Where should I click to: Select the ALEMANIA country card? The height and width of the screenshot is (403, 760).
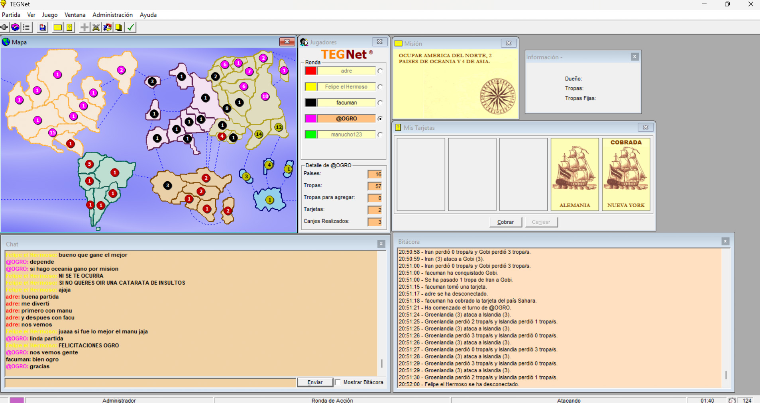(574, 174)
